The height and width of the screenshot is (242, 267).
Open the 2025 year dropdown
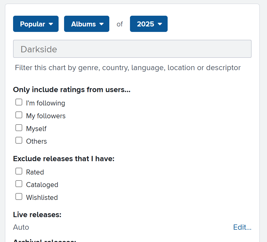(149, 24)
